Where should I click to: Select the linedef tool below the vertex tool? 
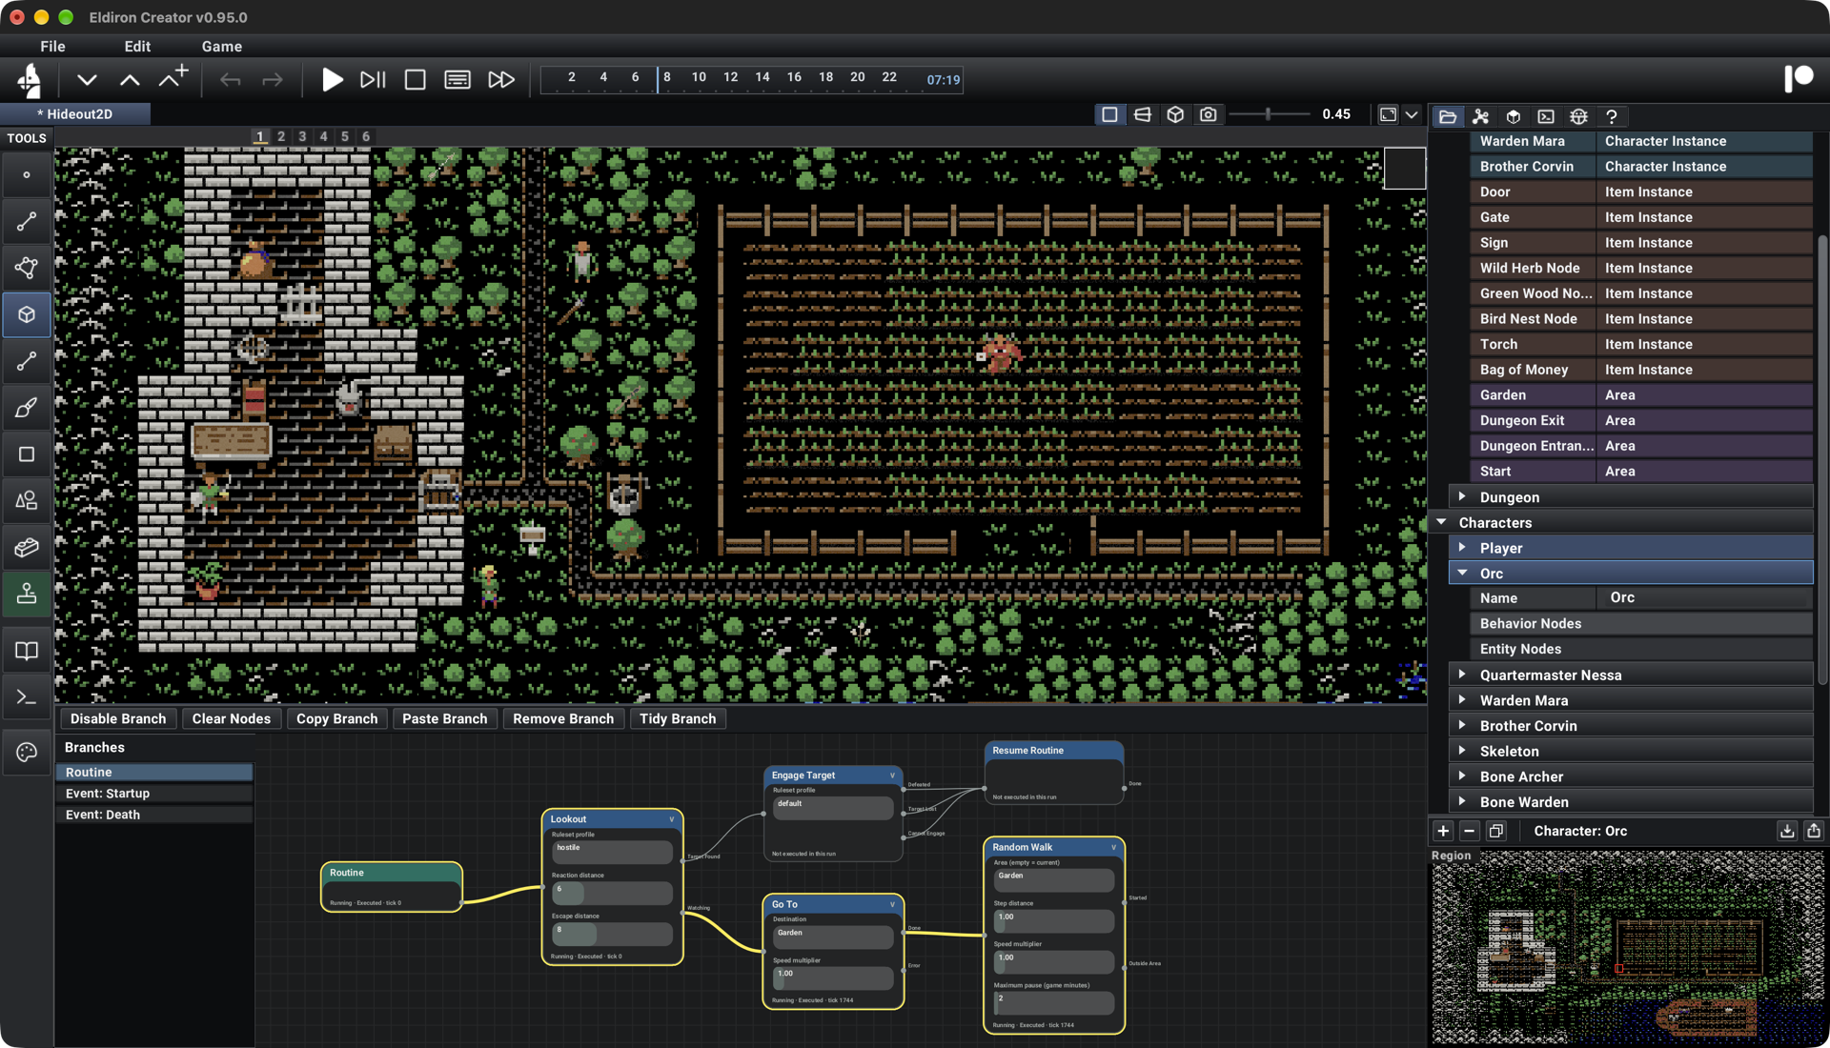(x=27, y=222)
